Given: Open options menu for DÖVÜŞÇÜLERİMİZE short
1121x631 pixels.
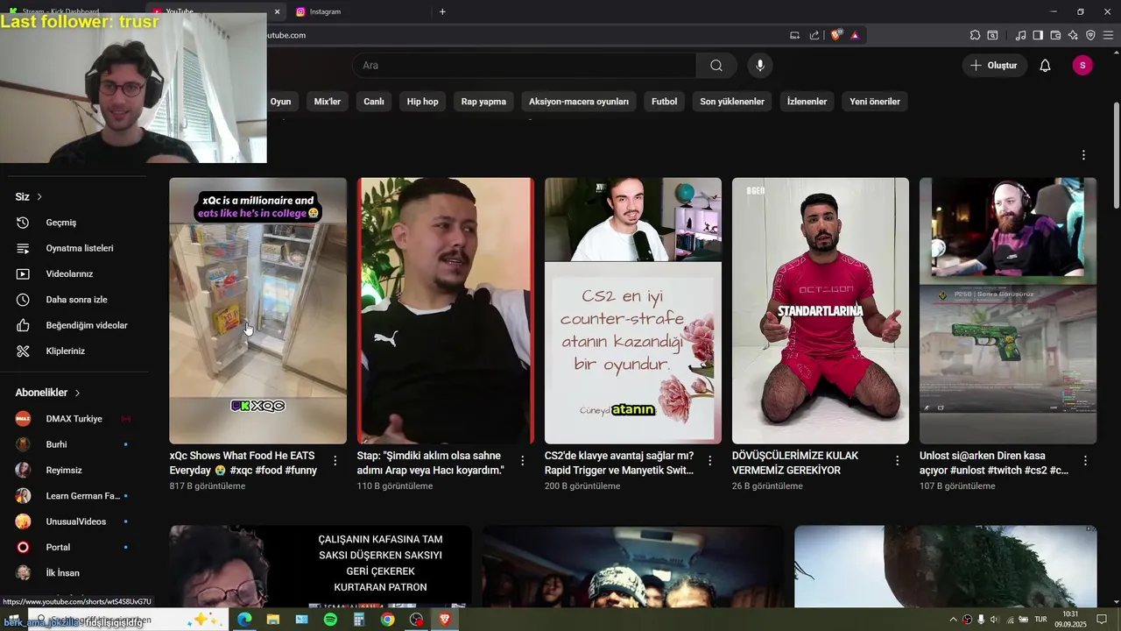Looking at the screenshot, I should [898, 460].
